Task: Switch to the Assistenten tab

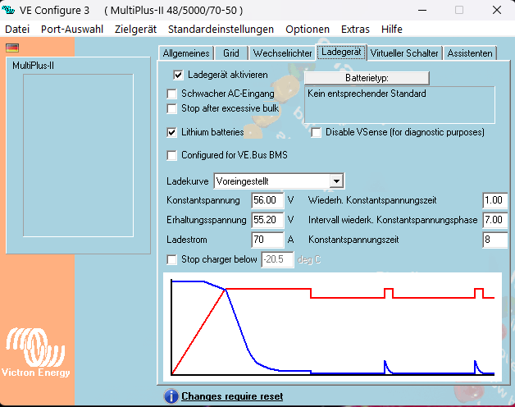Action: (x=470, y=53)
